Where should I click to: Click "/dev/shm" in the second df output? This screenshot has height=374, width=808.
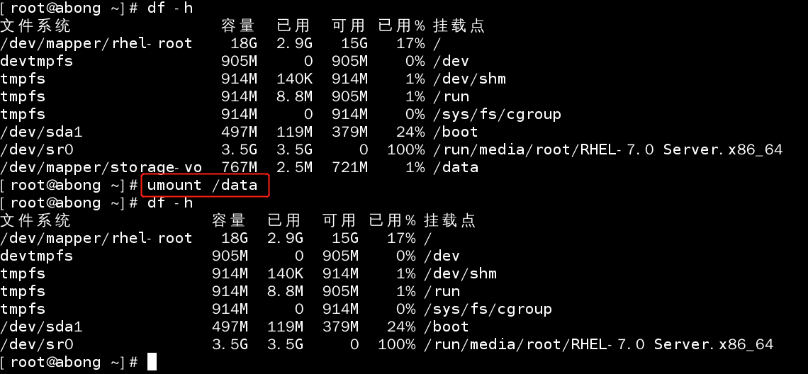click(x=460, y=273)
